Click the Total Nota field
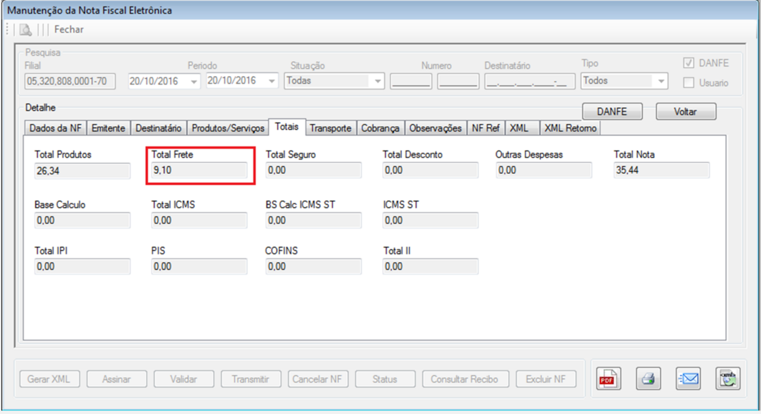Image resolution: width=761 pixels, height=414 pixels. pos(662,171)
